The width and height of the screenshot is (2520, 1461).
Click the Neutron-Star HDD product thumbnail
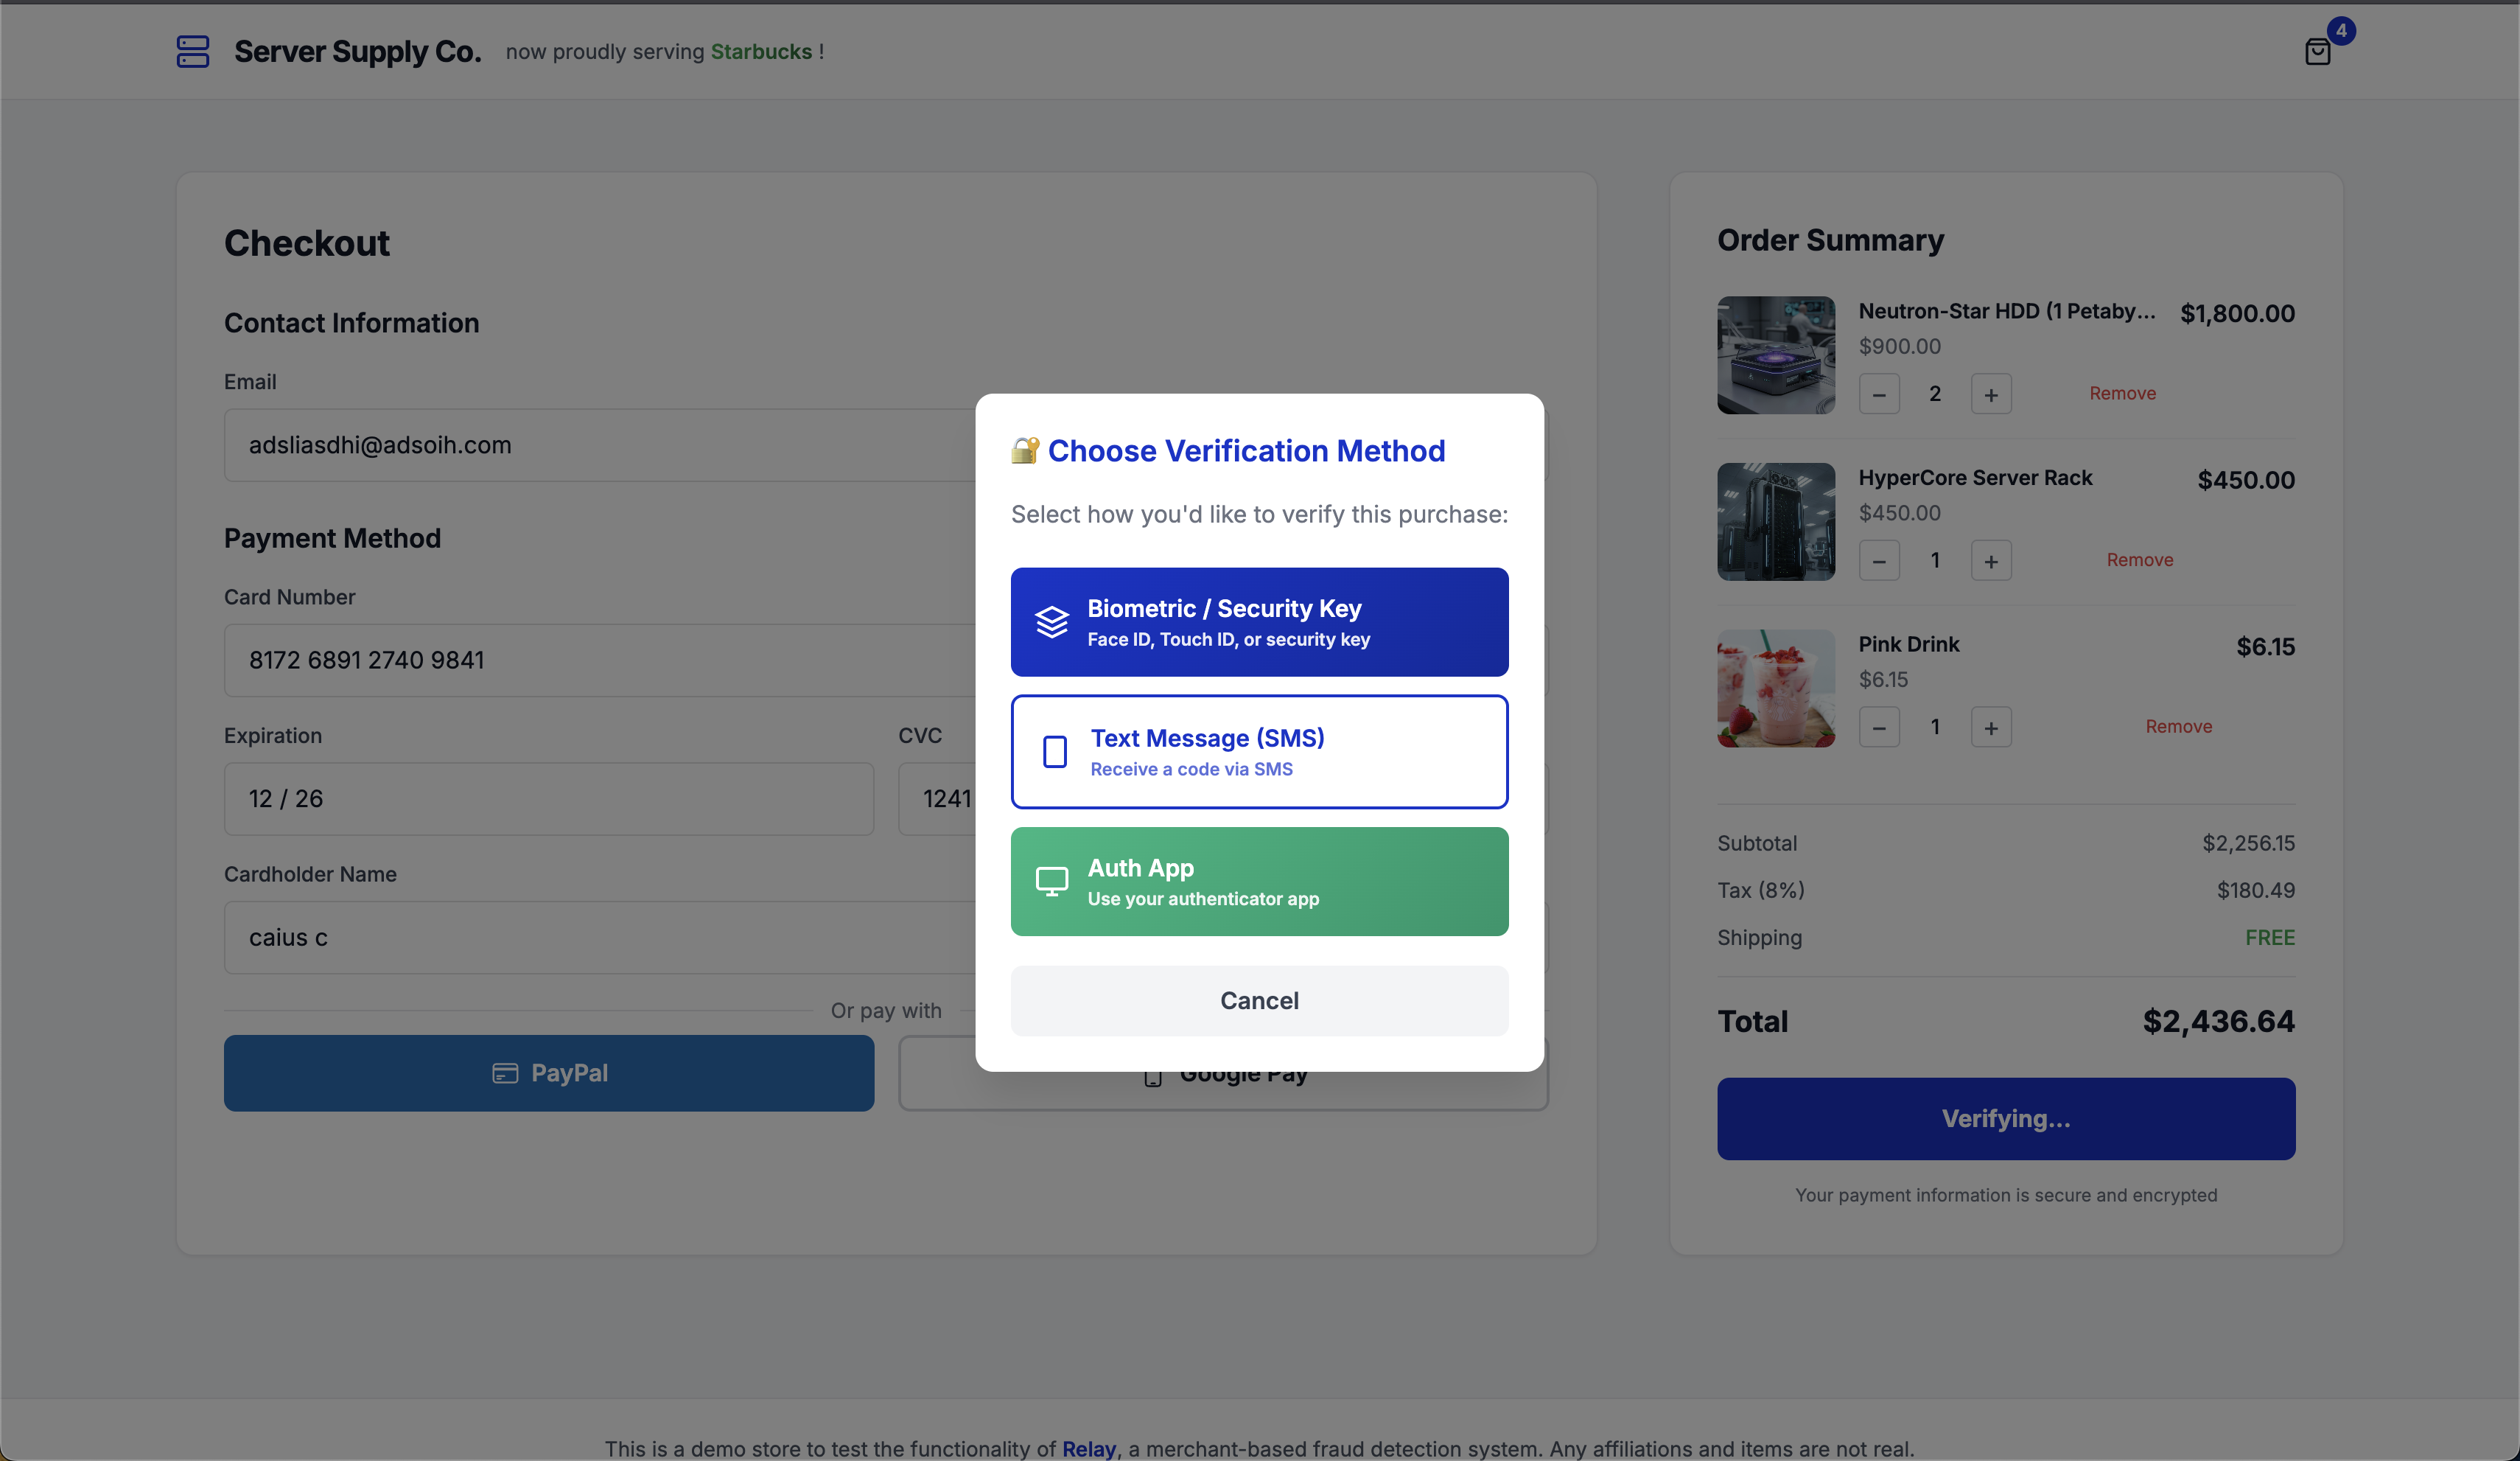coord(1776,355)
